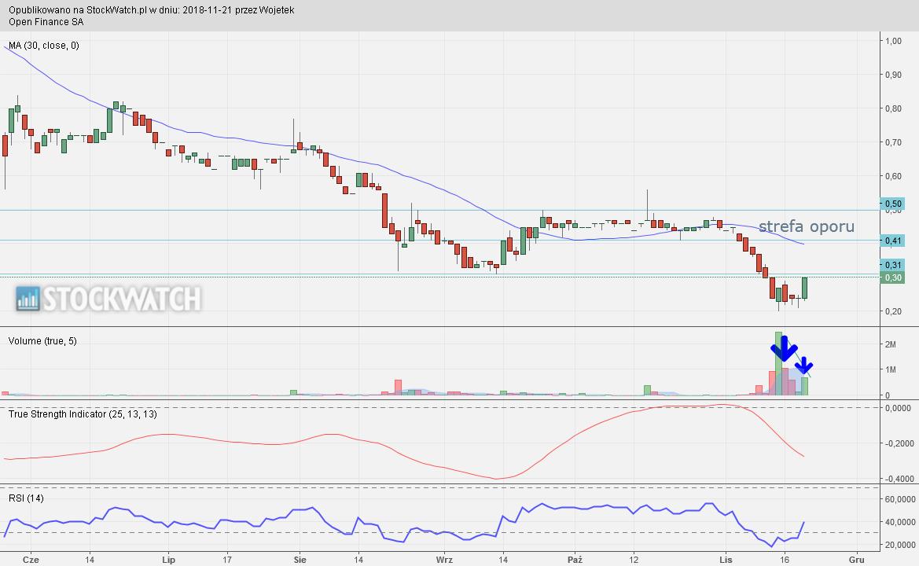Image resolution: width=919 pixels, height=566 pixels.
Task: Click the 0,90 price axis label
Action: coord(893,75)
